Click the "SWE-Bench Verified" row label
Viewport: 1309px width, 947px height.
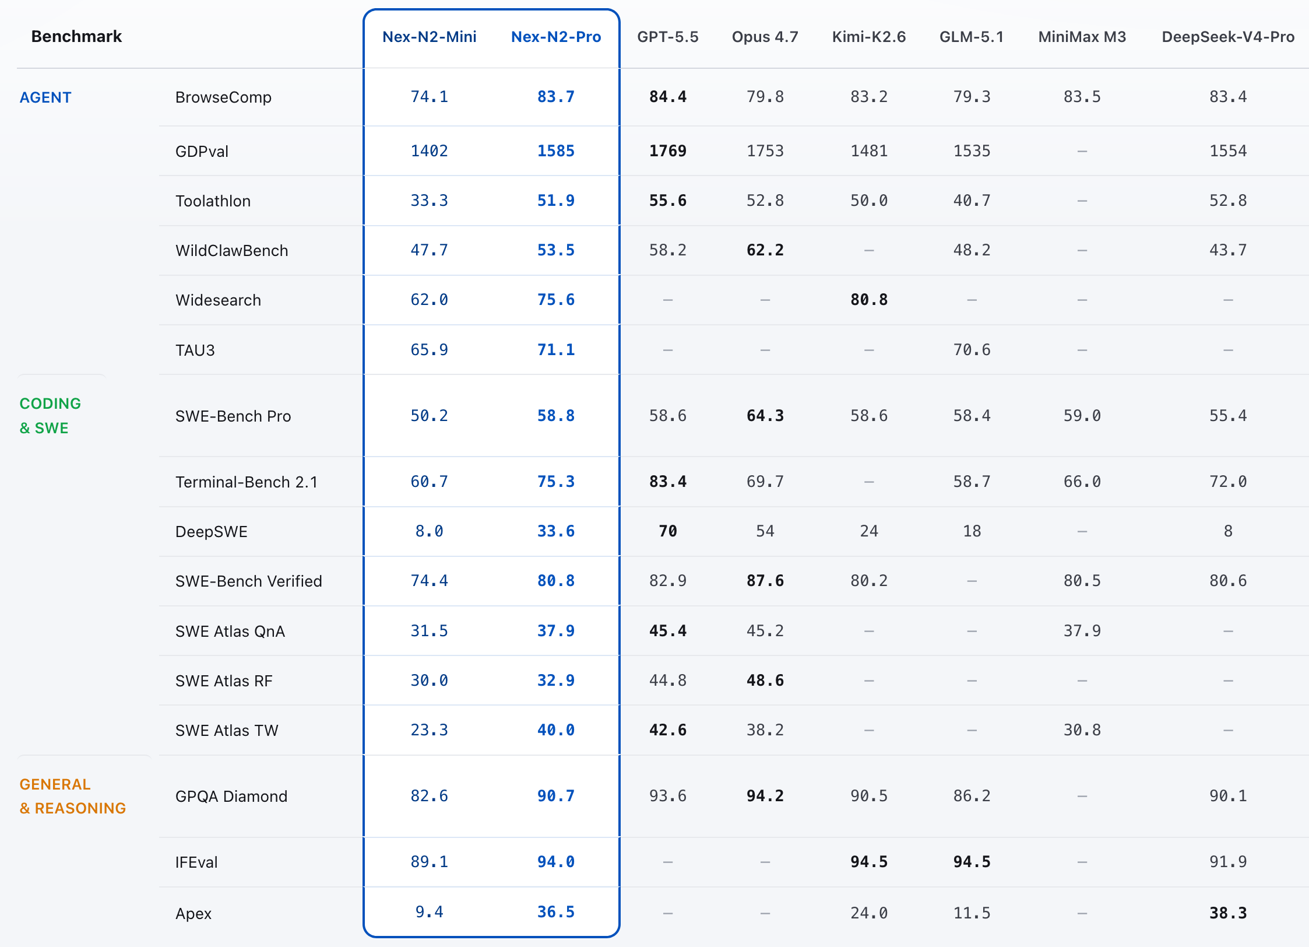tap(249, 581)
